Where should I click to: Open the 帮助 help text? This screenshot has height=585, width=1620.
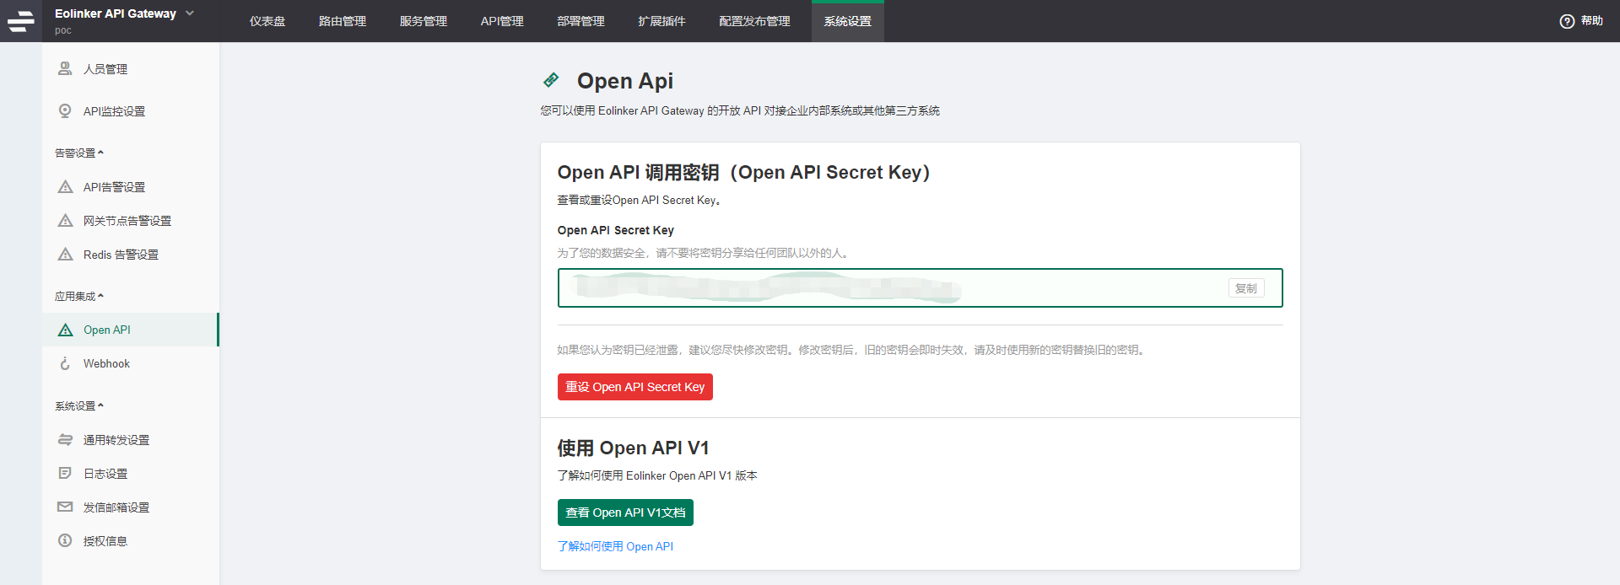tap(1592, 21)
